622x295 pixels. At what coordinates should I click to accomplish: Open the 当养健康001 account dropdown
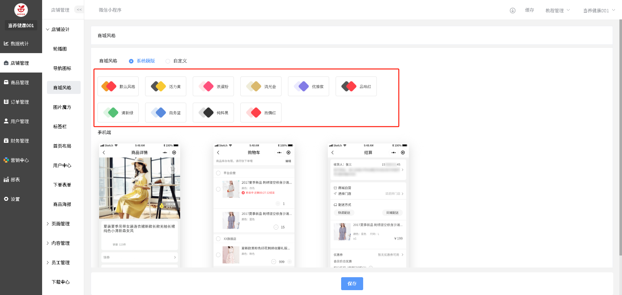click(x=599, y=10)
